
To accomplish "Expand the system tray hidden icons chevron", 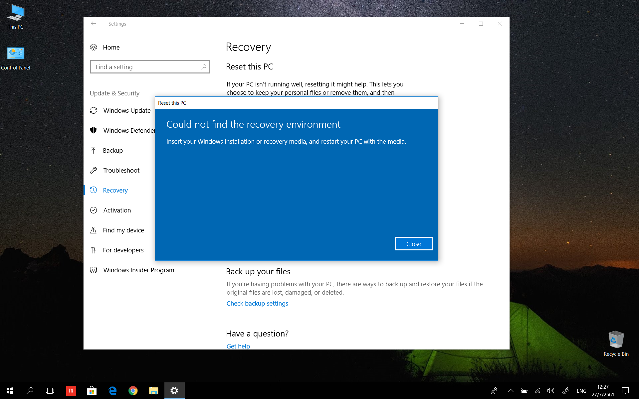I will click(511, 391).
